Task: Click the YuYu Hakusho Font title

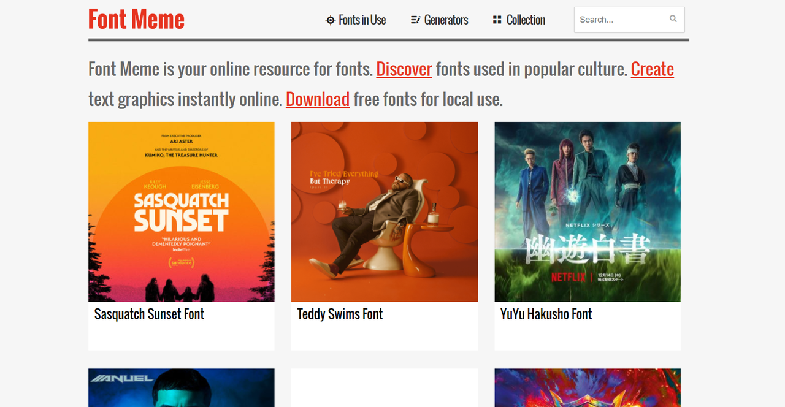Action: click(546, 314)
